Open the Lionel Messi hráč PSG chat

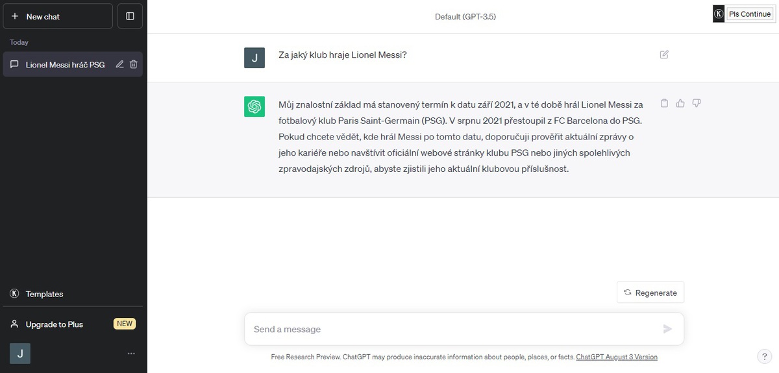(65, 64)
